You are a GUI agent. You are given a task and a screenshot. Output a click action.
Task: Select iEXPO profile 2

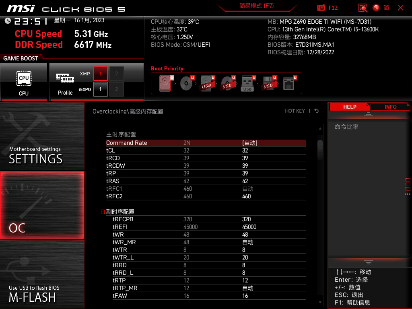116,89
